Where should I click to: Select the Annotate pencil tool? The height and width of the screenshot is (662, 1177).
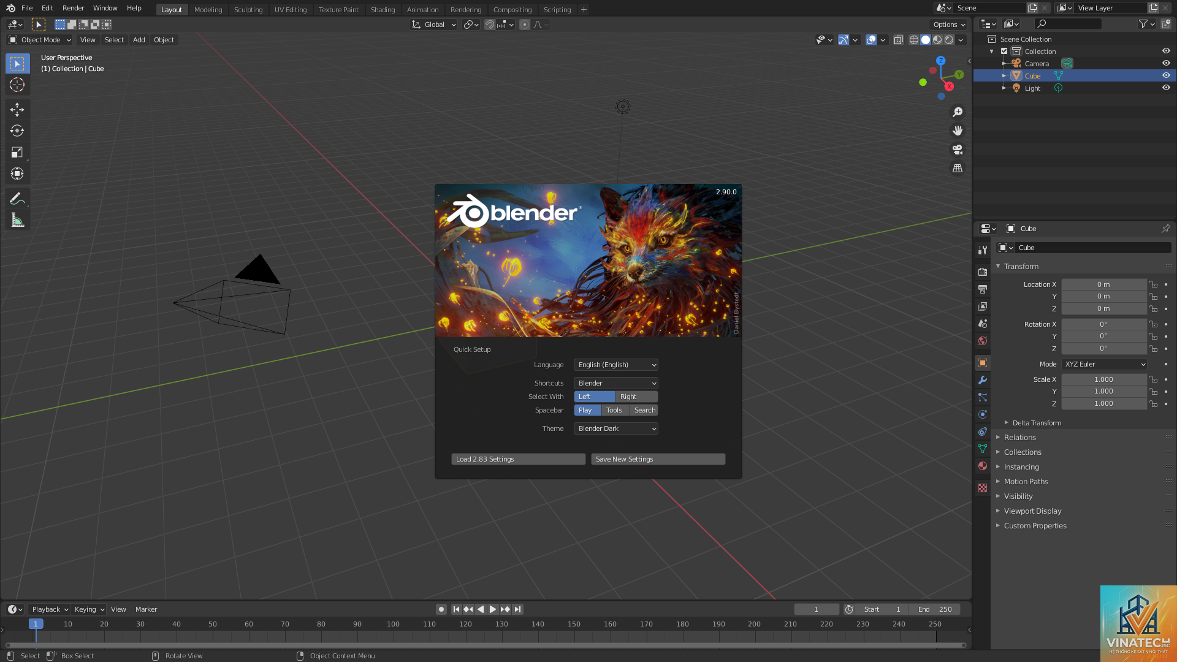(x=17, y=199)
